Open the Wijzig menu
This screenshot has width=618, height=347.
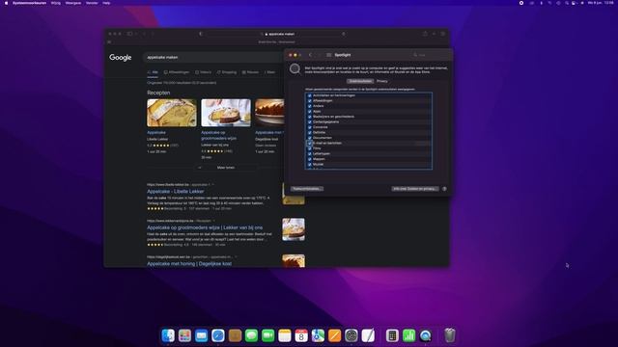(56, 3)
